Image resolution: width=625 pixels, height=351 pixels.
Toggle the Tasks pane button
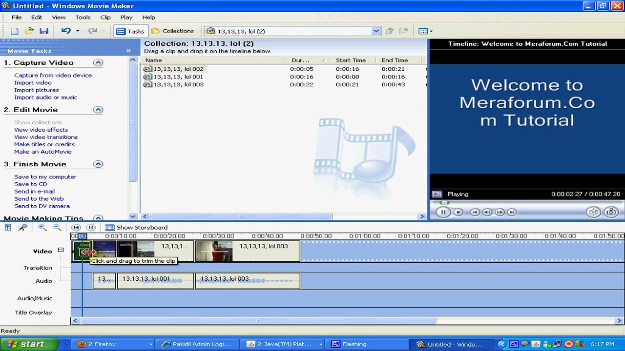click(131, 31)
